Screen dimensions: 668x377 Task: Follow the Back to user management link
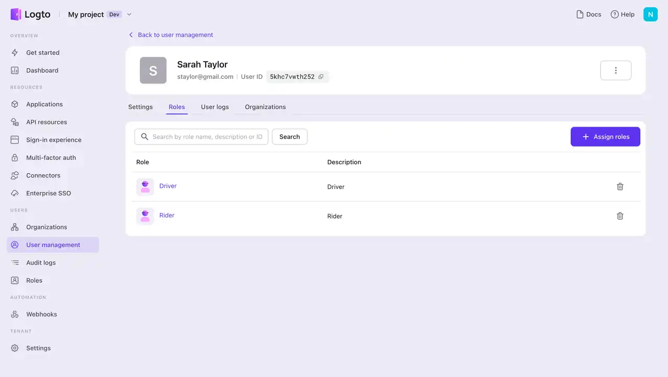tap(175, 34)
